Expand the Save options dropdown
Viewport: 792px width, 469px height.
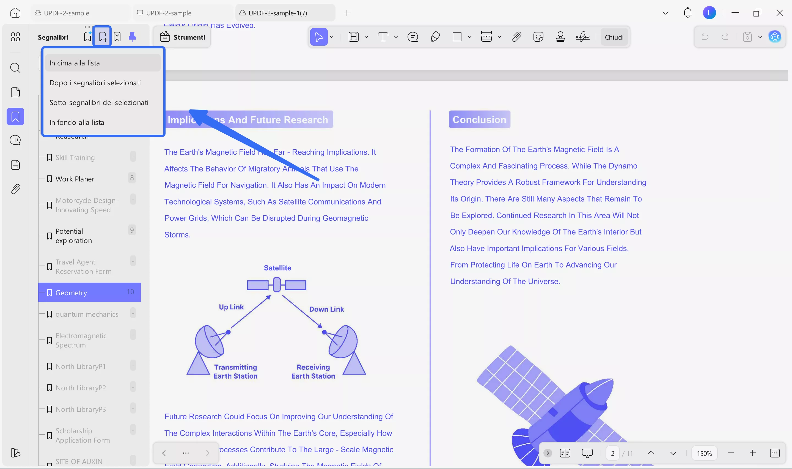[760, 37]
